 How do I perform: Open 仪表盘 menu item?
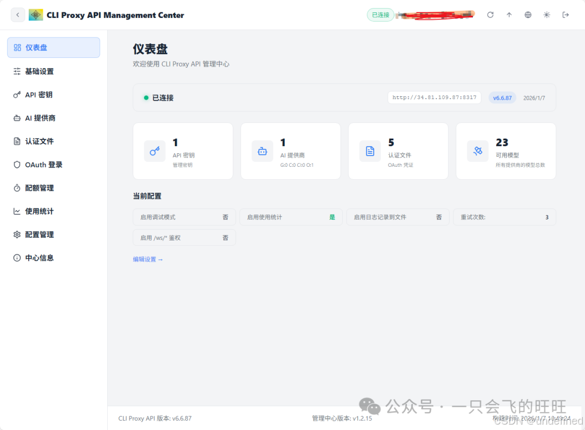click(53, 47)
